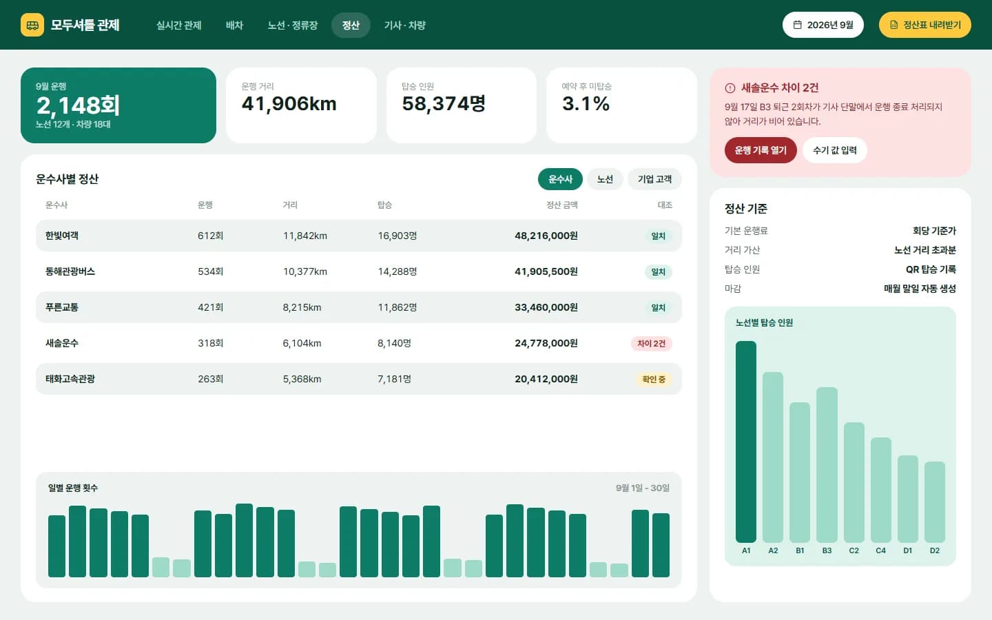
Task: Go to 노선 · 정류장 section
Action: (x=293, y=25)
